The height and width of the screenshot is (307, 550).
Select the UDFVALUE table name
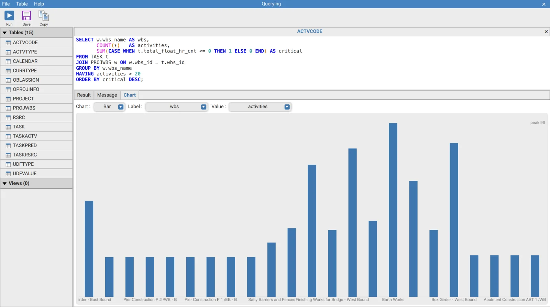[x=25, y=174]
